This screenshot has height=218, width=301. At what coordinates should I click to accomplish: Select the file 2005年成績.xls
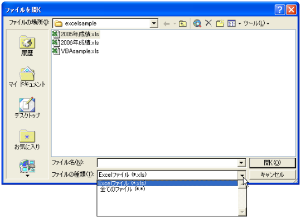(76, 35)
